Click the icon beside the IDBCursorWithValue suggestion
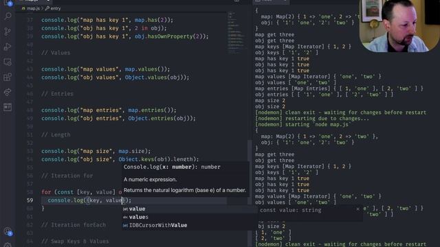The image size is (440, 247). click(x=125, y=225)
